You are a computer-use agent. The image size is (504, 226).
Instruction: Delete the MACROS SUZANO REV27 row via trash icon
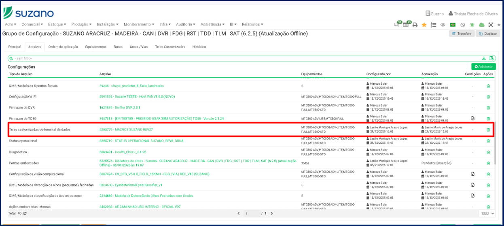(x=488, y=130)
